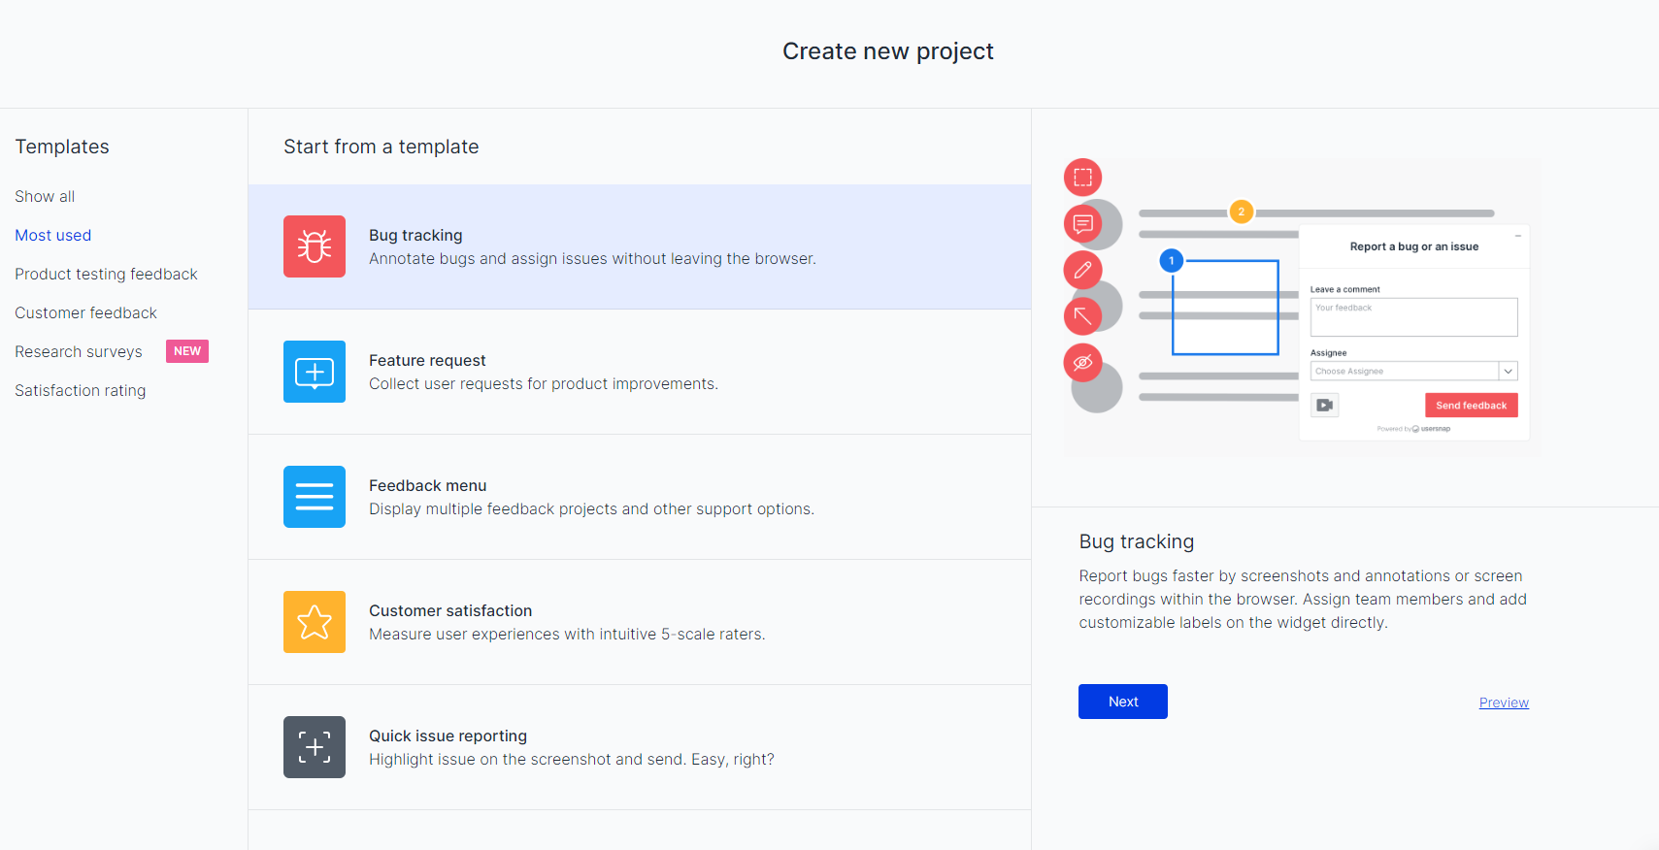Select Most used templates filter

(53, 235)
